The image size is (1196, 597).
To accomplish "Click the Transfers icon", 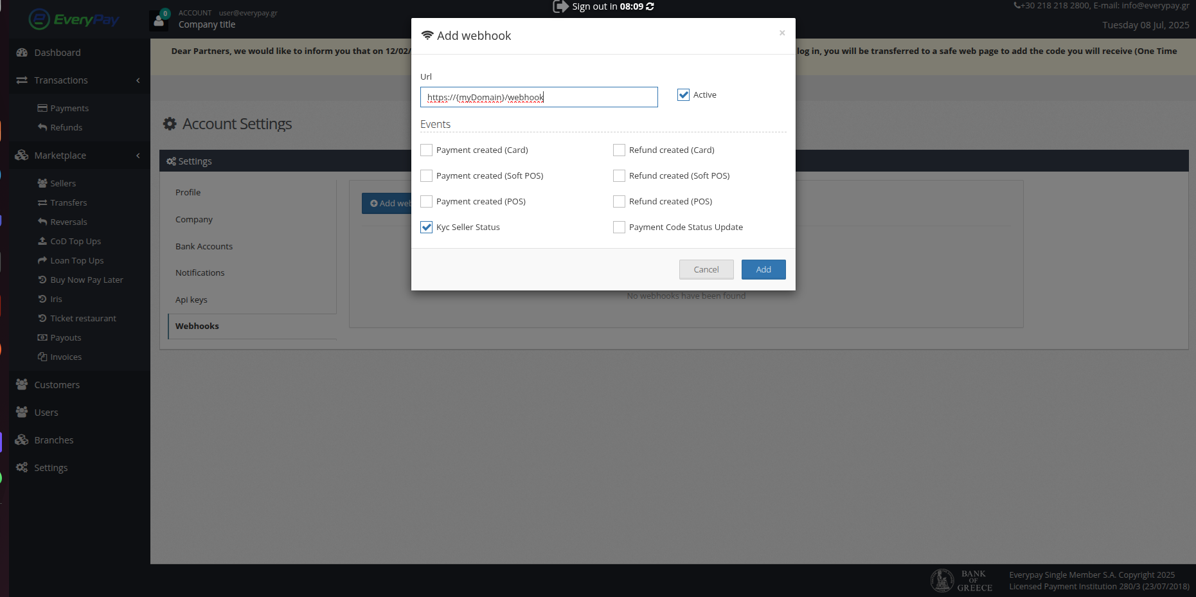I will pyautogui.click(x=42, y=202).
